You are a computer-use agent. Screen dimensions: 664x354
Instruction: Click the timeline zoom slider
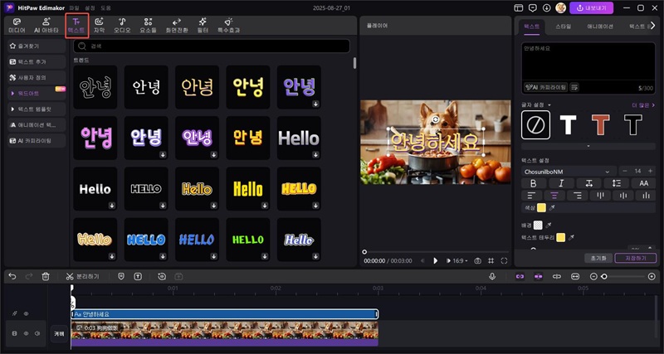tap(625, 276)
